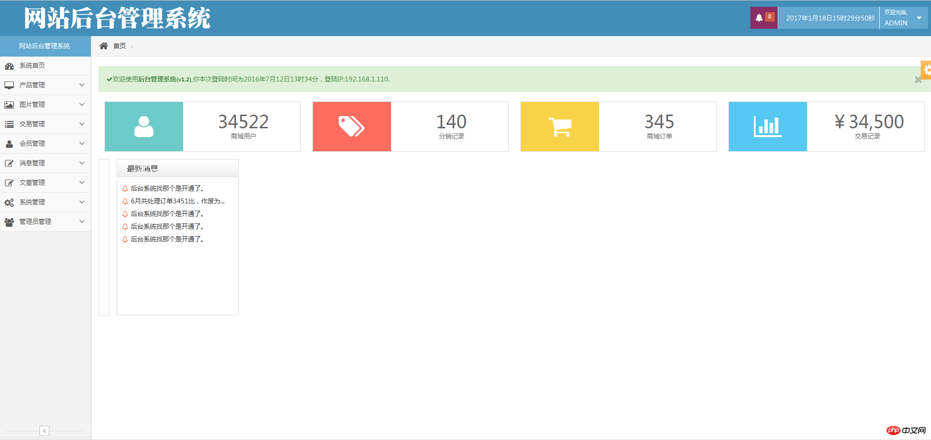
Task: Click the 系统首页 dashboard icon
Action: 9,66
